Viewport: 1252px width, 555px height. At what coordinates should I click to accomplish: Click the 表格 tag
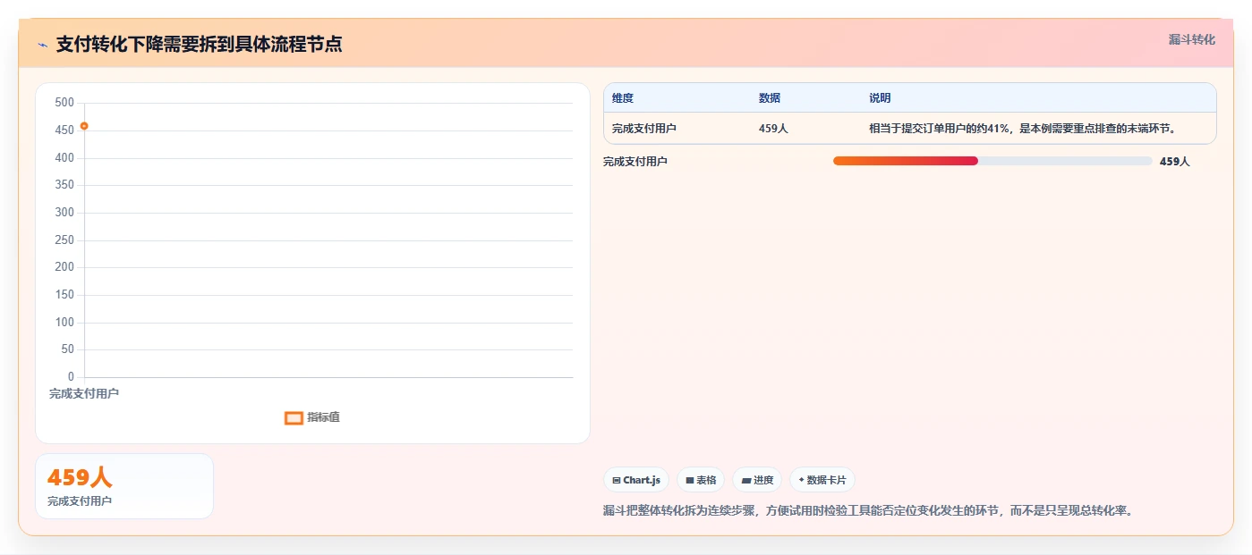tap(701, 480)
